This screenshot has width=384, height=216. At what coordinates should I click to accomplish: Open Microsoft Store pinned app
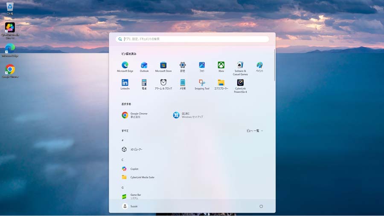[x=163, y=67]
